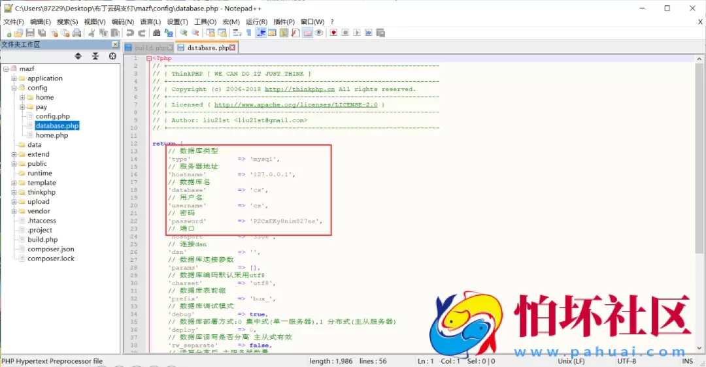
Task: Zoom out using the toolbar magnifier
Action: 195,33
